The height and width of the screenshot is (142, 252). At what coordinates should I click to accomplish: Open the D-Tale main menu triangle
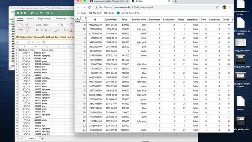[78, 18]
